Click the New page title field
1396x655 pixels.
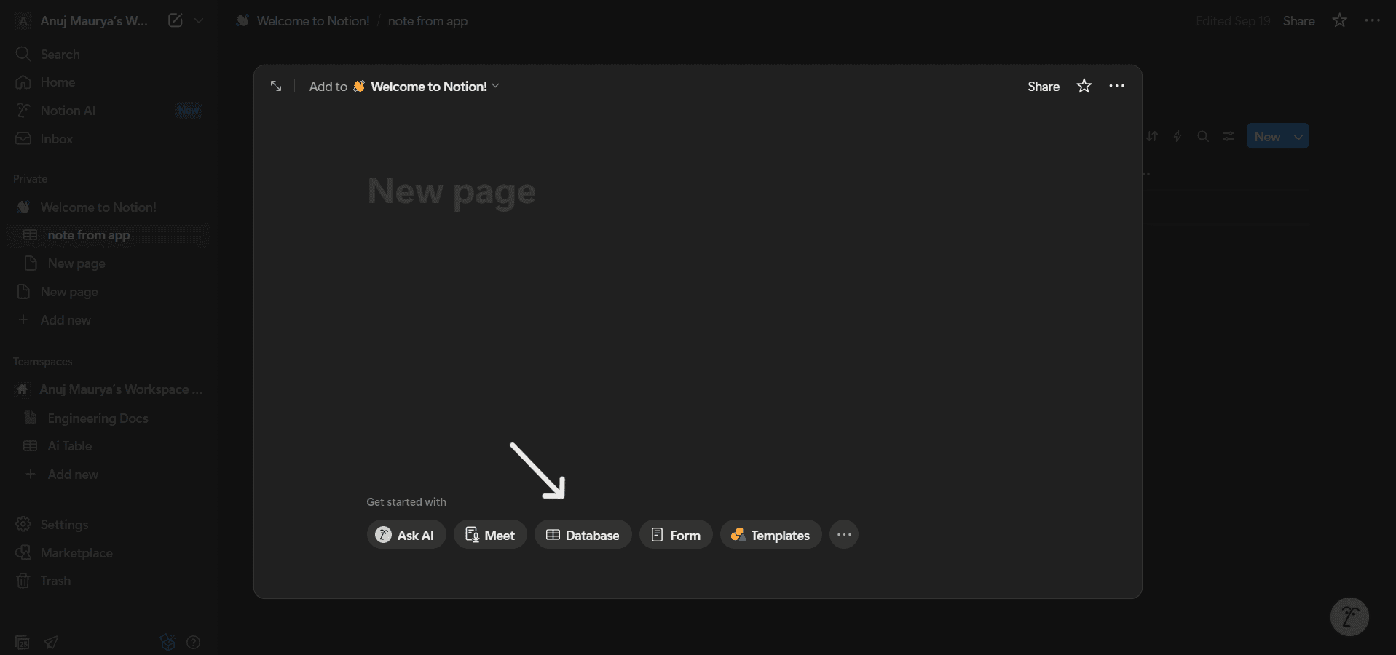(451, 191)
